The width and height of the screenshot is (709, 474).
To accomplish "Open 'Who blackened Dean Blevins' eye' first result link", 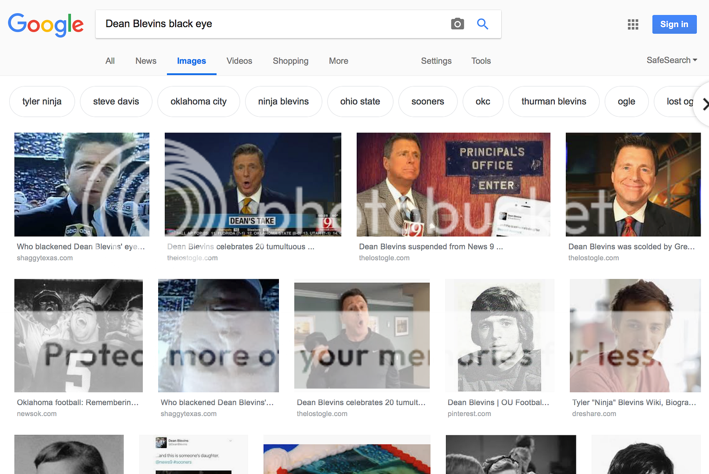I will [x=81, y=247].
